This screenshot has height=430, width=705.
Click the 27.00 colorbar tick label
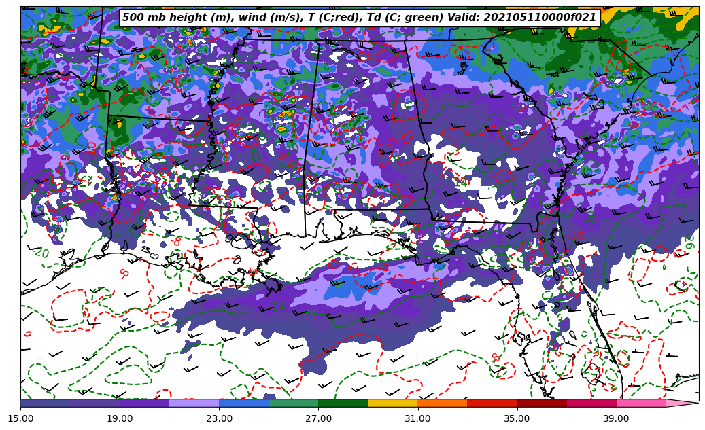[318, 418]
